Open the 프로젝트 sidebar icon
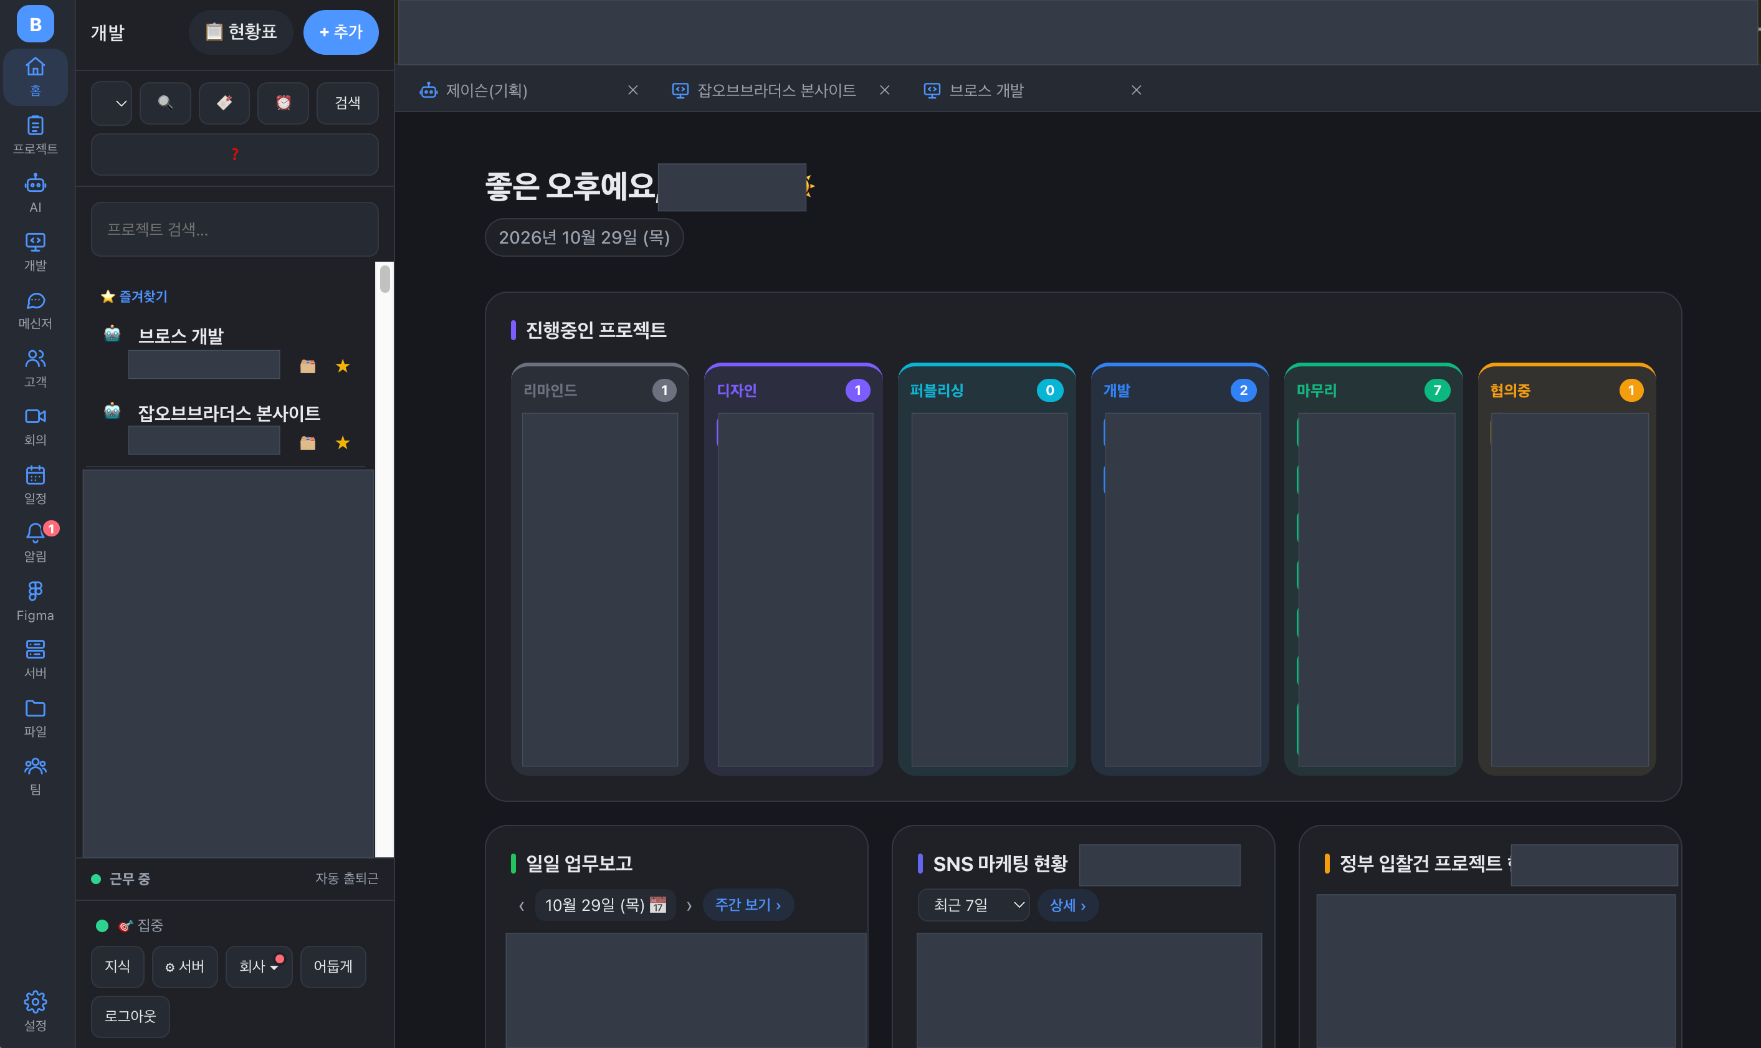Viewport: 1761px width, 1048px height. [x=36, y=135]
